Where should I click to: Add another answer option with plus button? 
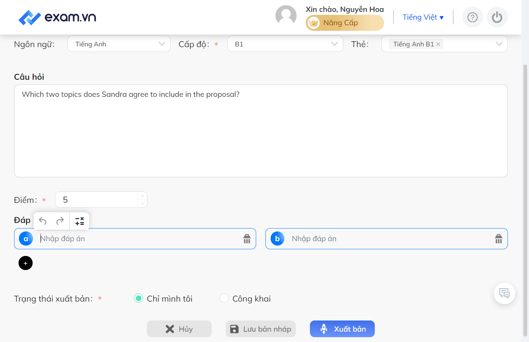26,263
